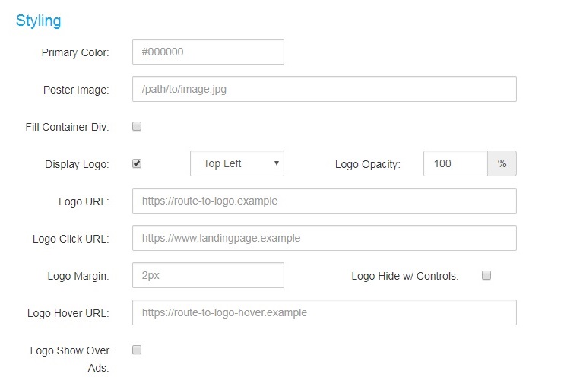Click the Logo Hover URL field
This screenshot has height=390, width=564.
click(324, 312)
